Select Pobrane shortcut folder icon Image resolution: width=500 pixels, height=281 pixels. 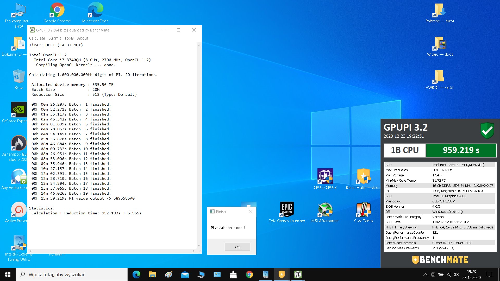click(x=440, y=13)
